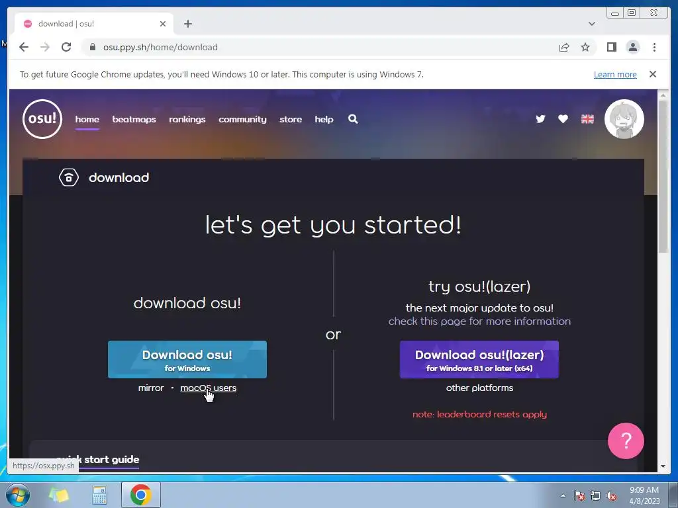Open the Windows Start button
This screenshot has width=678, height=508.
point(18,495)
